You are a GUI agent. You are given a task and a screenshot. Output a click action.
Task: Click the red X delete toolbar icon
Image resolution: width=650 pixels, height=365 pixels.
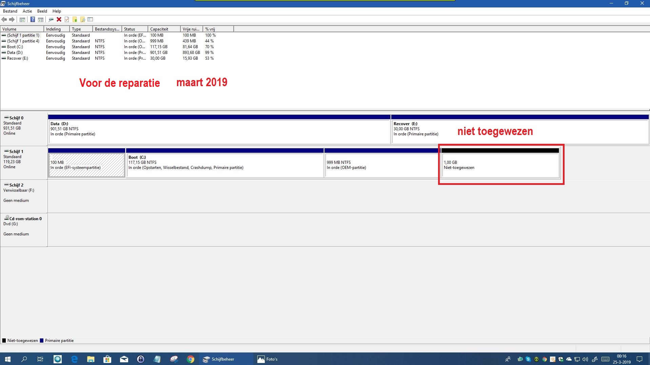[59, 19]
